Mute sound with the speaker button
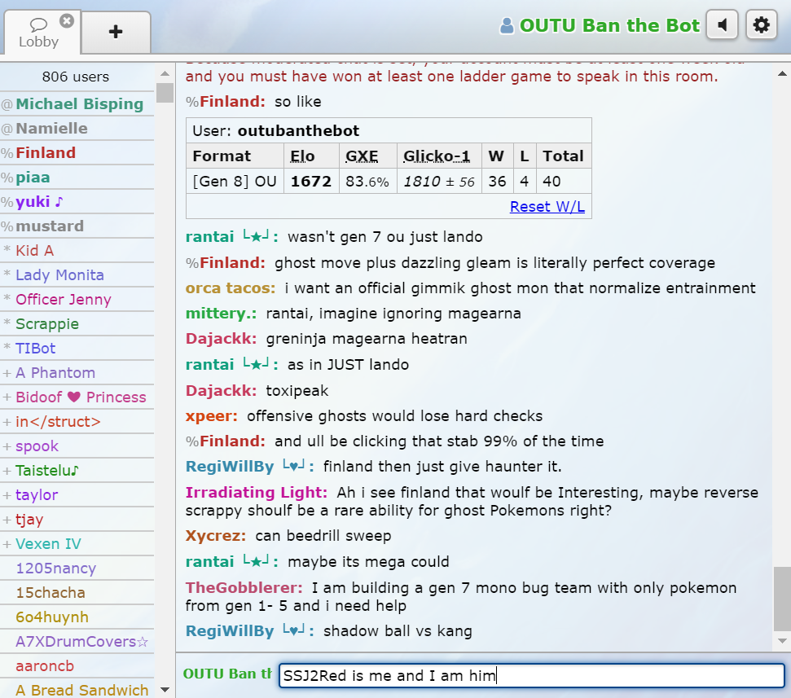This screenshot has width=791, height=698. [723, 24]
